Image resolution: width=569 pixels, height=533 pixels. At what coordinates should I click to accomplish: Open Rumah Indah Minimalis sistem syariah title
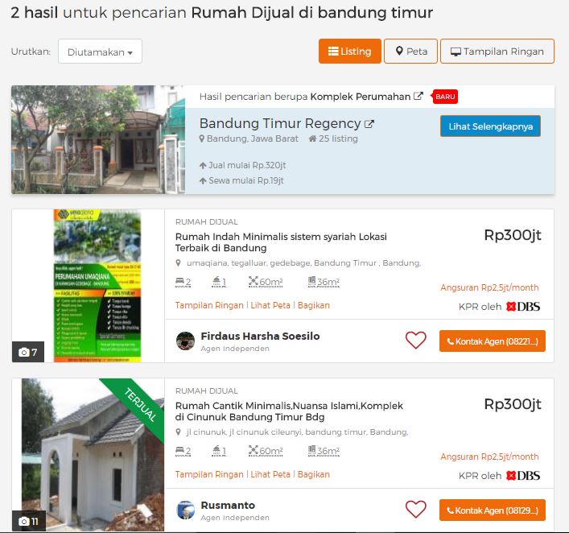(281, 242)
